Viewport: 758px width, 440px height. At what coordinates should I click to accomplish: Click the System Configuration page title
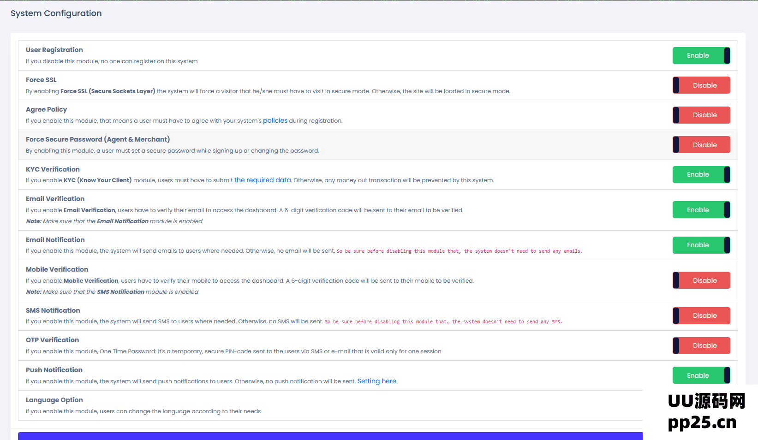(x=56, y=13)
